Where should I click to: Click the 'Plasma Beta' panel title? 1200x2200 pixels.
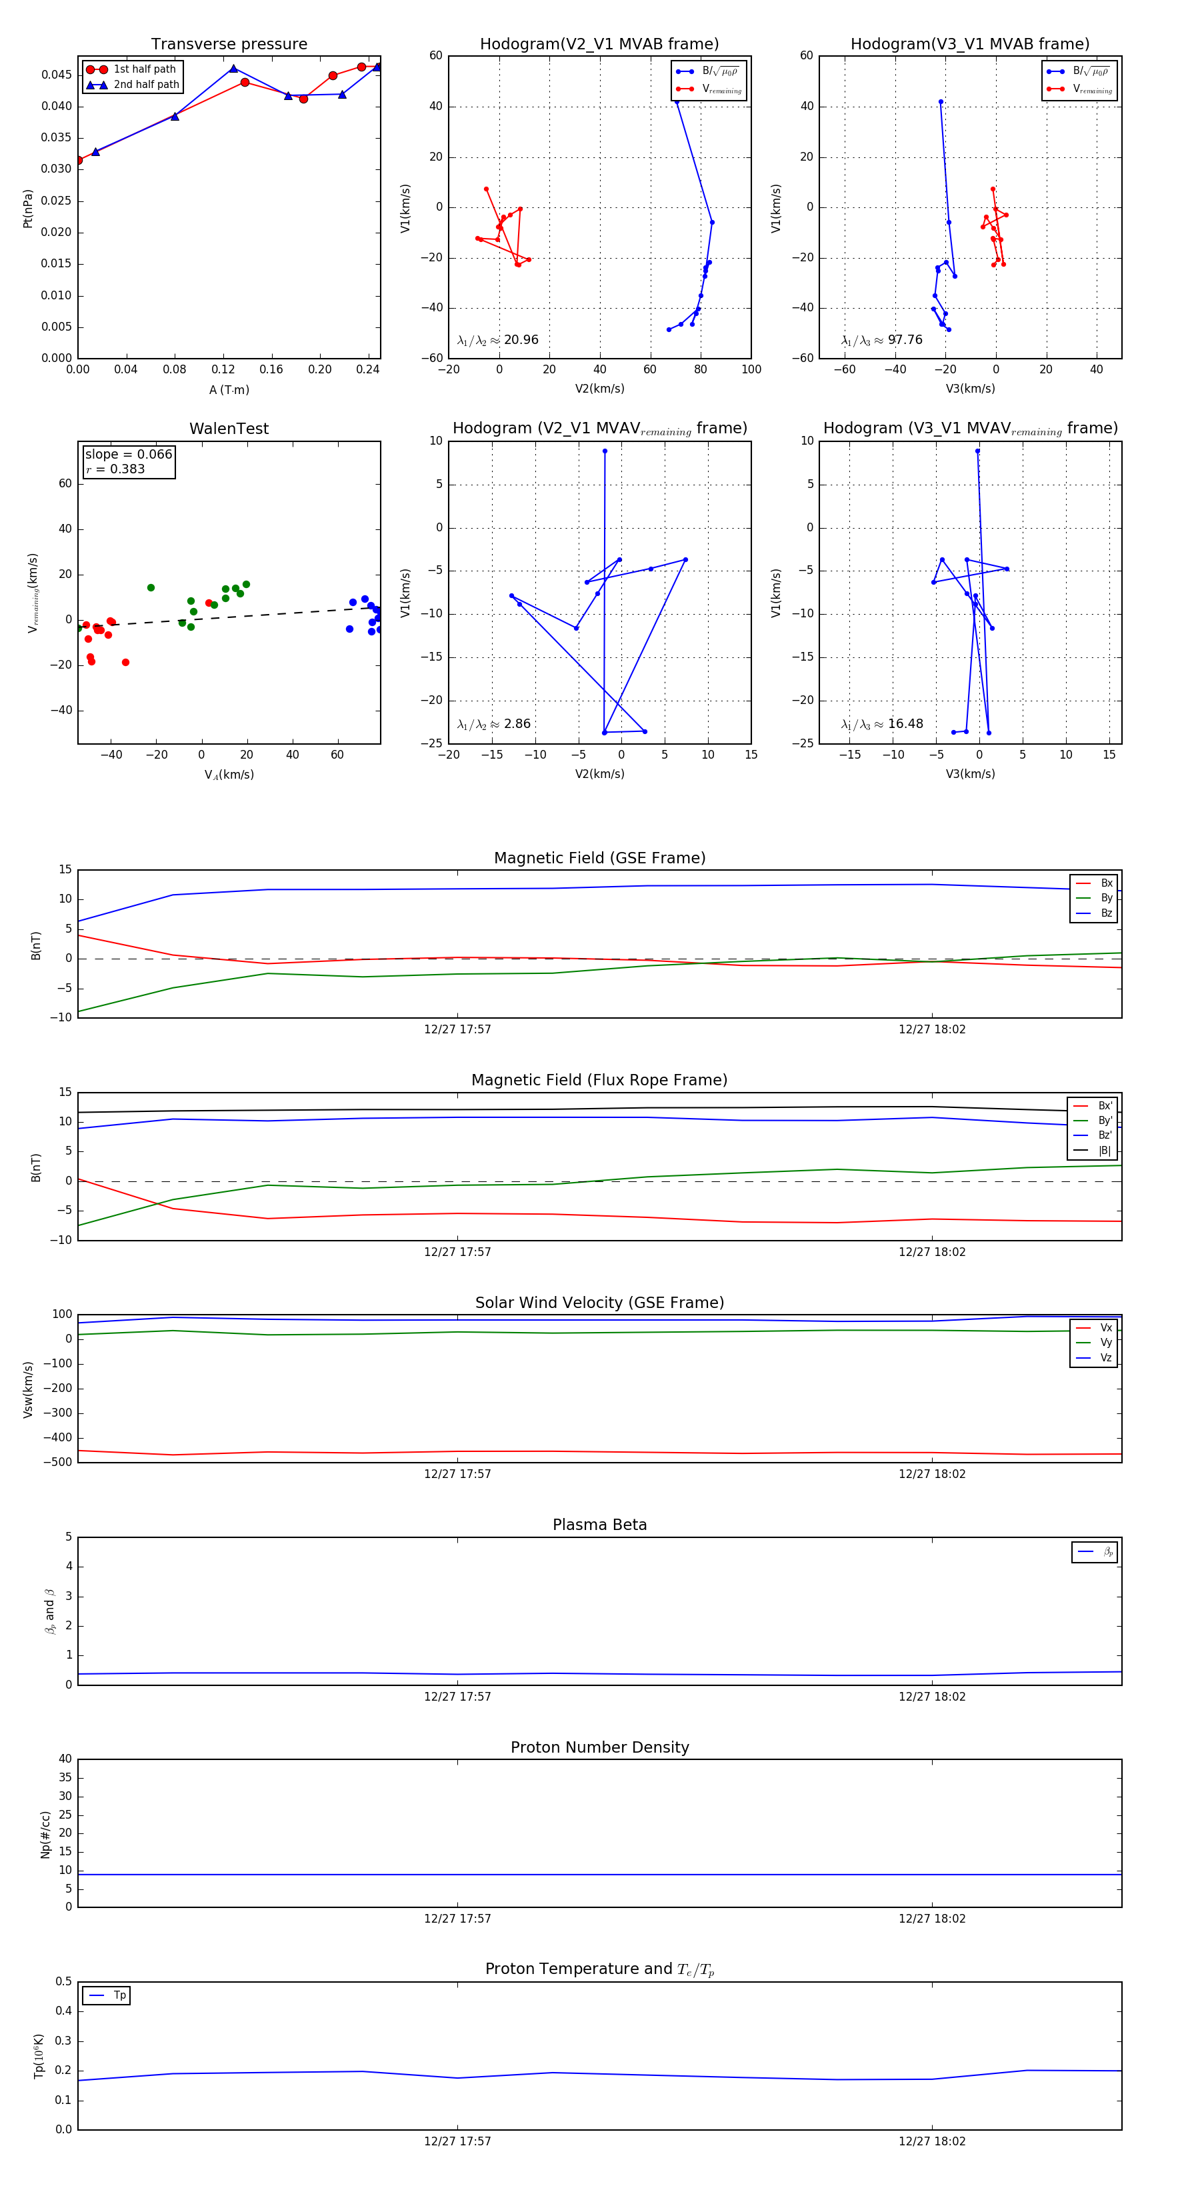(599, 1525)
